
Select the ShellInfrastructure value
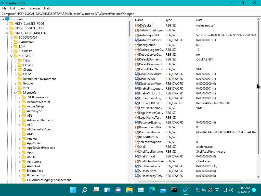151,161
